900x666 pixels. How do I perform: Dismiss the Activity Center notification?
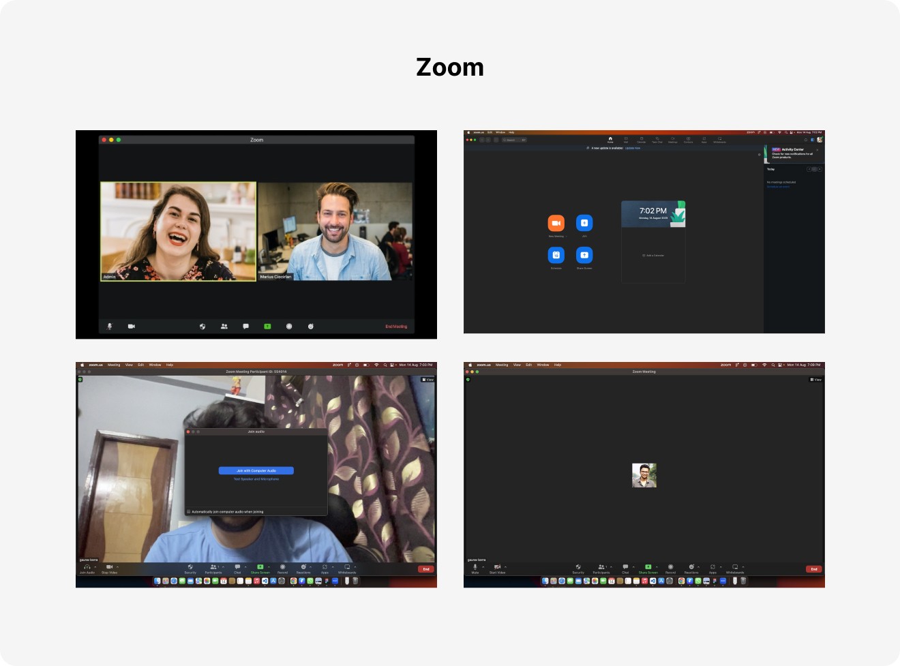pyautogui.click(x=817, y=149)
